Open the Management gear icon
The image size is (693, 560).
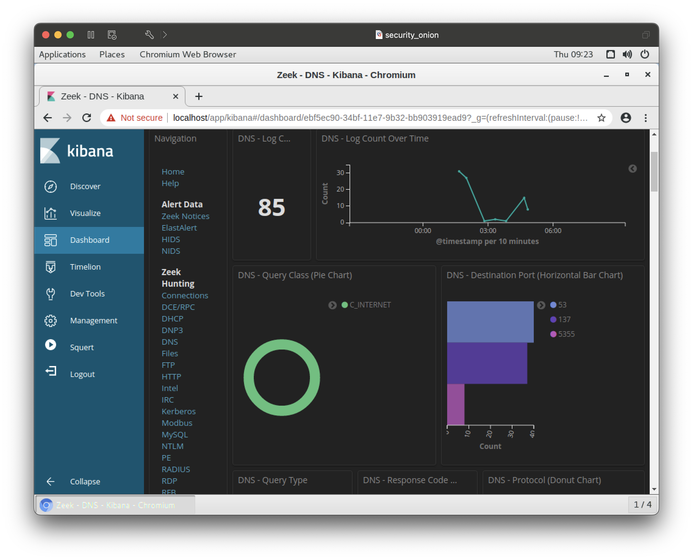pyautogui.click(x=51, y=320)
